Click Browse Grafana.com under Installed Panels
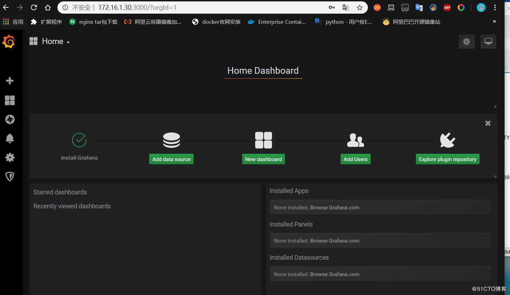 [335, 241]
